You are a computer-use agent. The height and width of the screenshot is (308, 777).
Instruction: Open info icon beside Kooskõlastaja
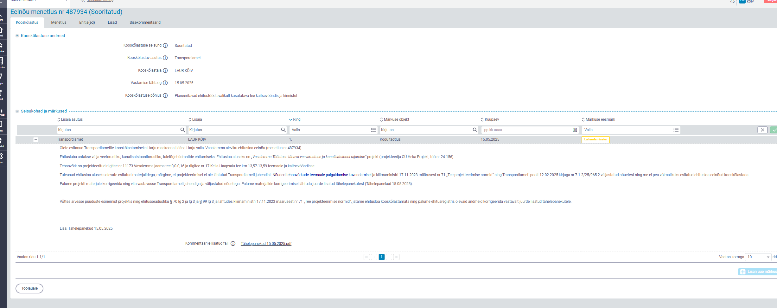pyautogui.click(x=165, y=70)
